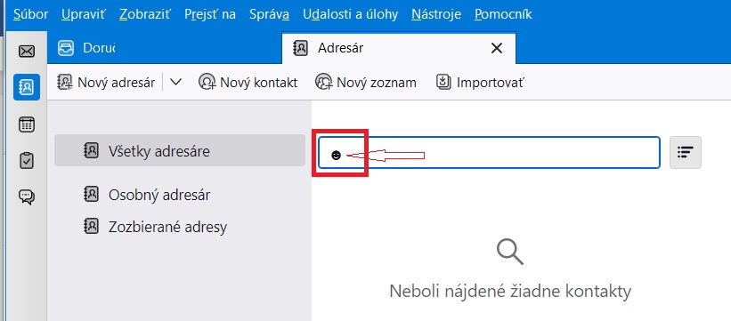This screenshot has height=321, width=731.
Task: Close the Adresár tab
Action: 497,48
